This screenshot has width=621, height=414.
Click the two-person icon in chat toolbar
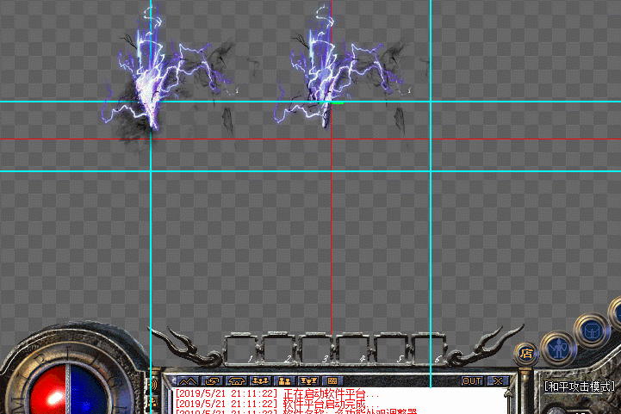(x=284, y=381)
